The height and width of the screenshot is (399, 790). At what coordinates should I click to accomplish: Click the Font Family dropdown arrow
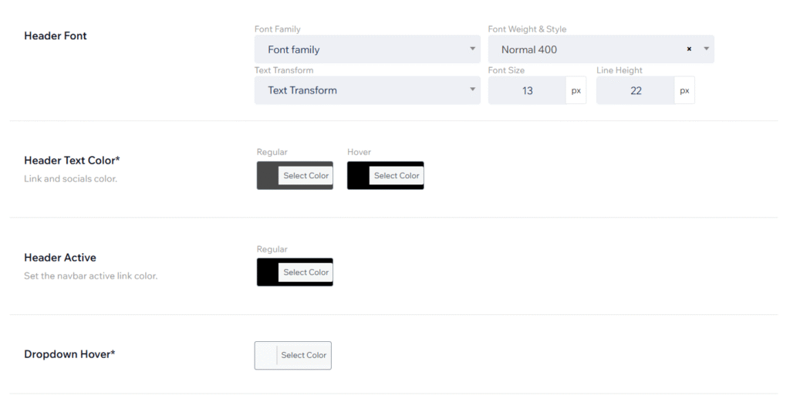472,49
